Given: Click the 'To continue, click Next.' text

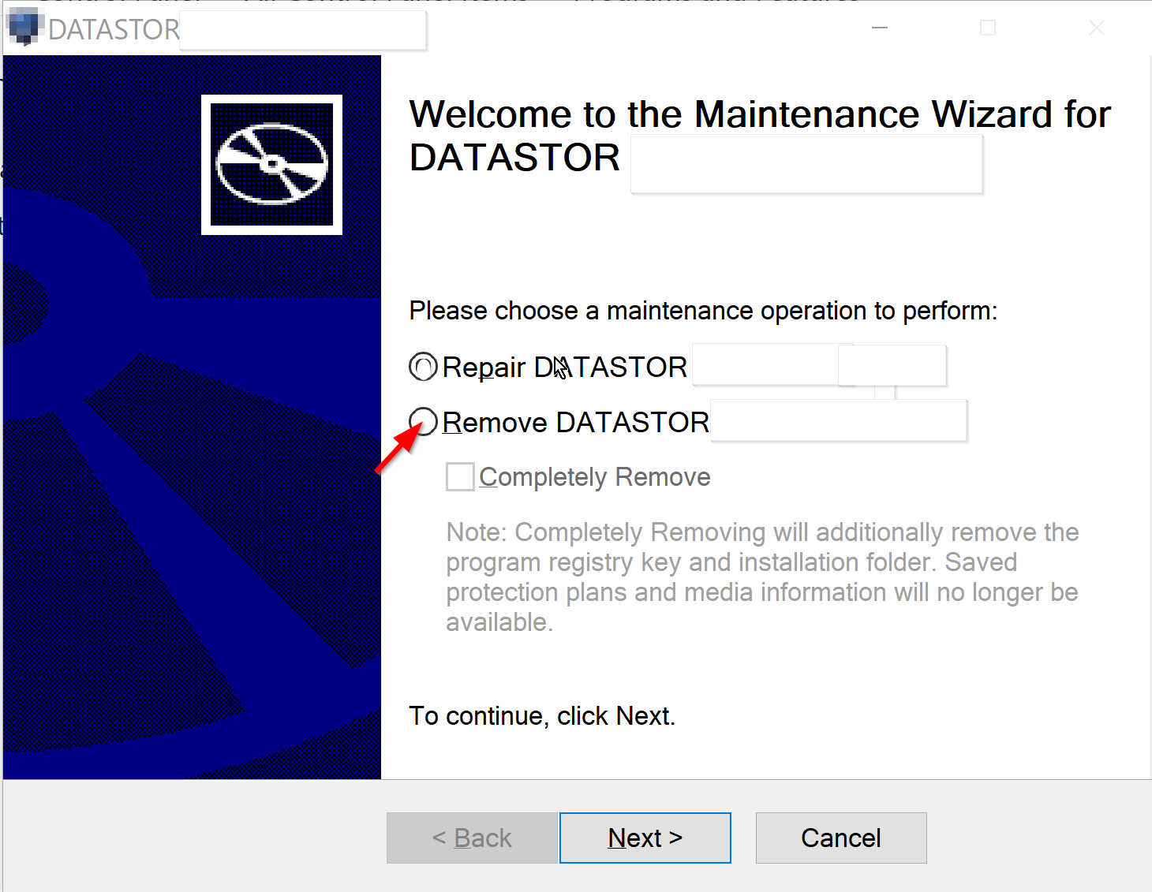Looking at the screenshot, I should 542,716.
